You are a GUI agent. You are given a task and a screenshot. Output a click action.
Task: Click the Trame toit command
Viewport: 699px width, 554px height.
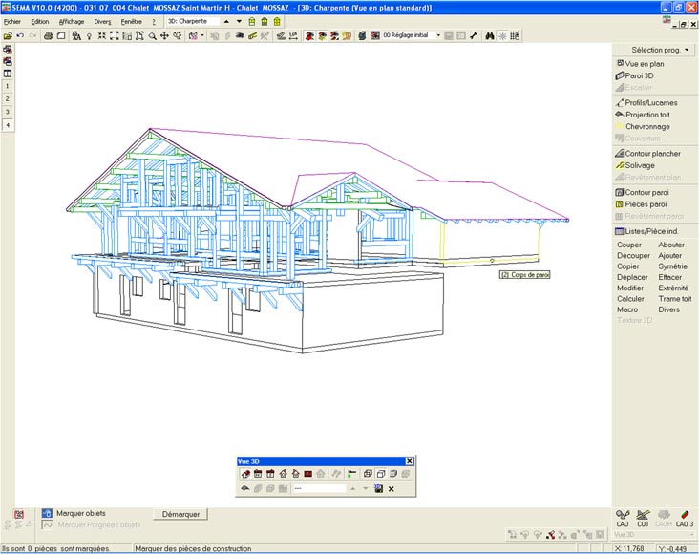click(x=675, y=299)
